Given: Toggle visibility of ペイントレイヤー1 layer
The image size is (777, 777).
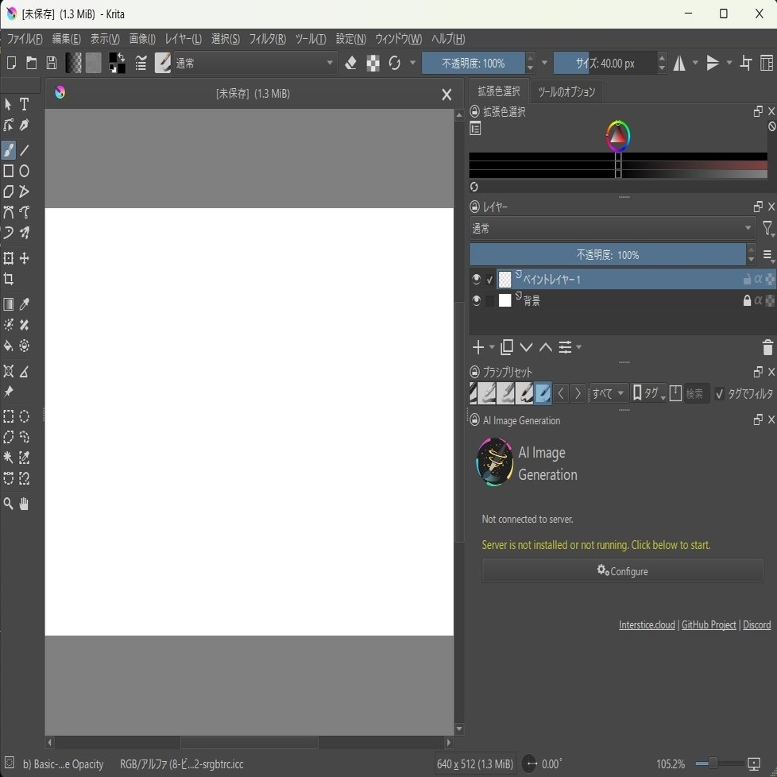Looking at the screenshot, I should [x=476, y=280].
